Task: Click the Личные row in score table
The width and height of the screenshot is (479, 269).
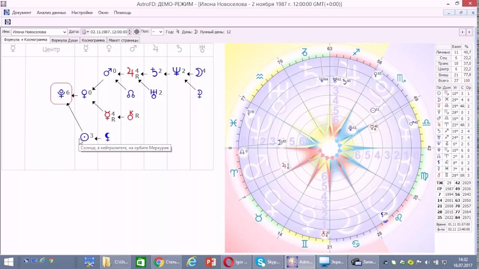Action: point(454,52)
